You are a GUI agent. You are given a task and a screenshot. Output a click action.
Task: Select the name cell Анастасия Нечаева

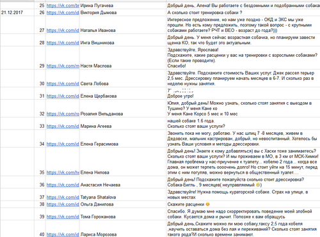123,182
